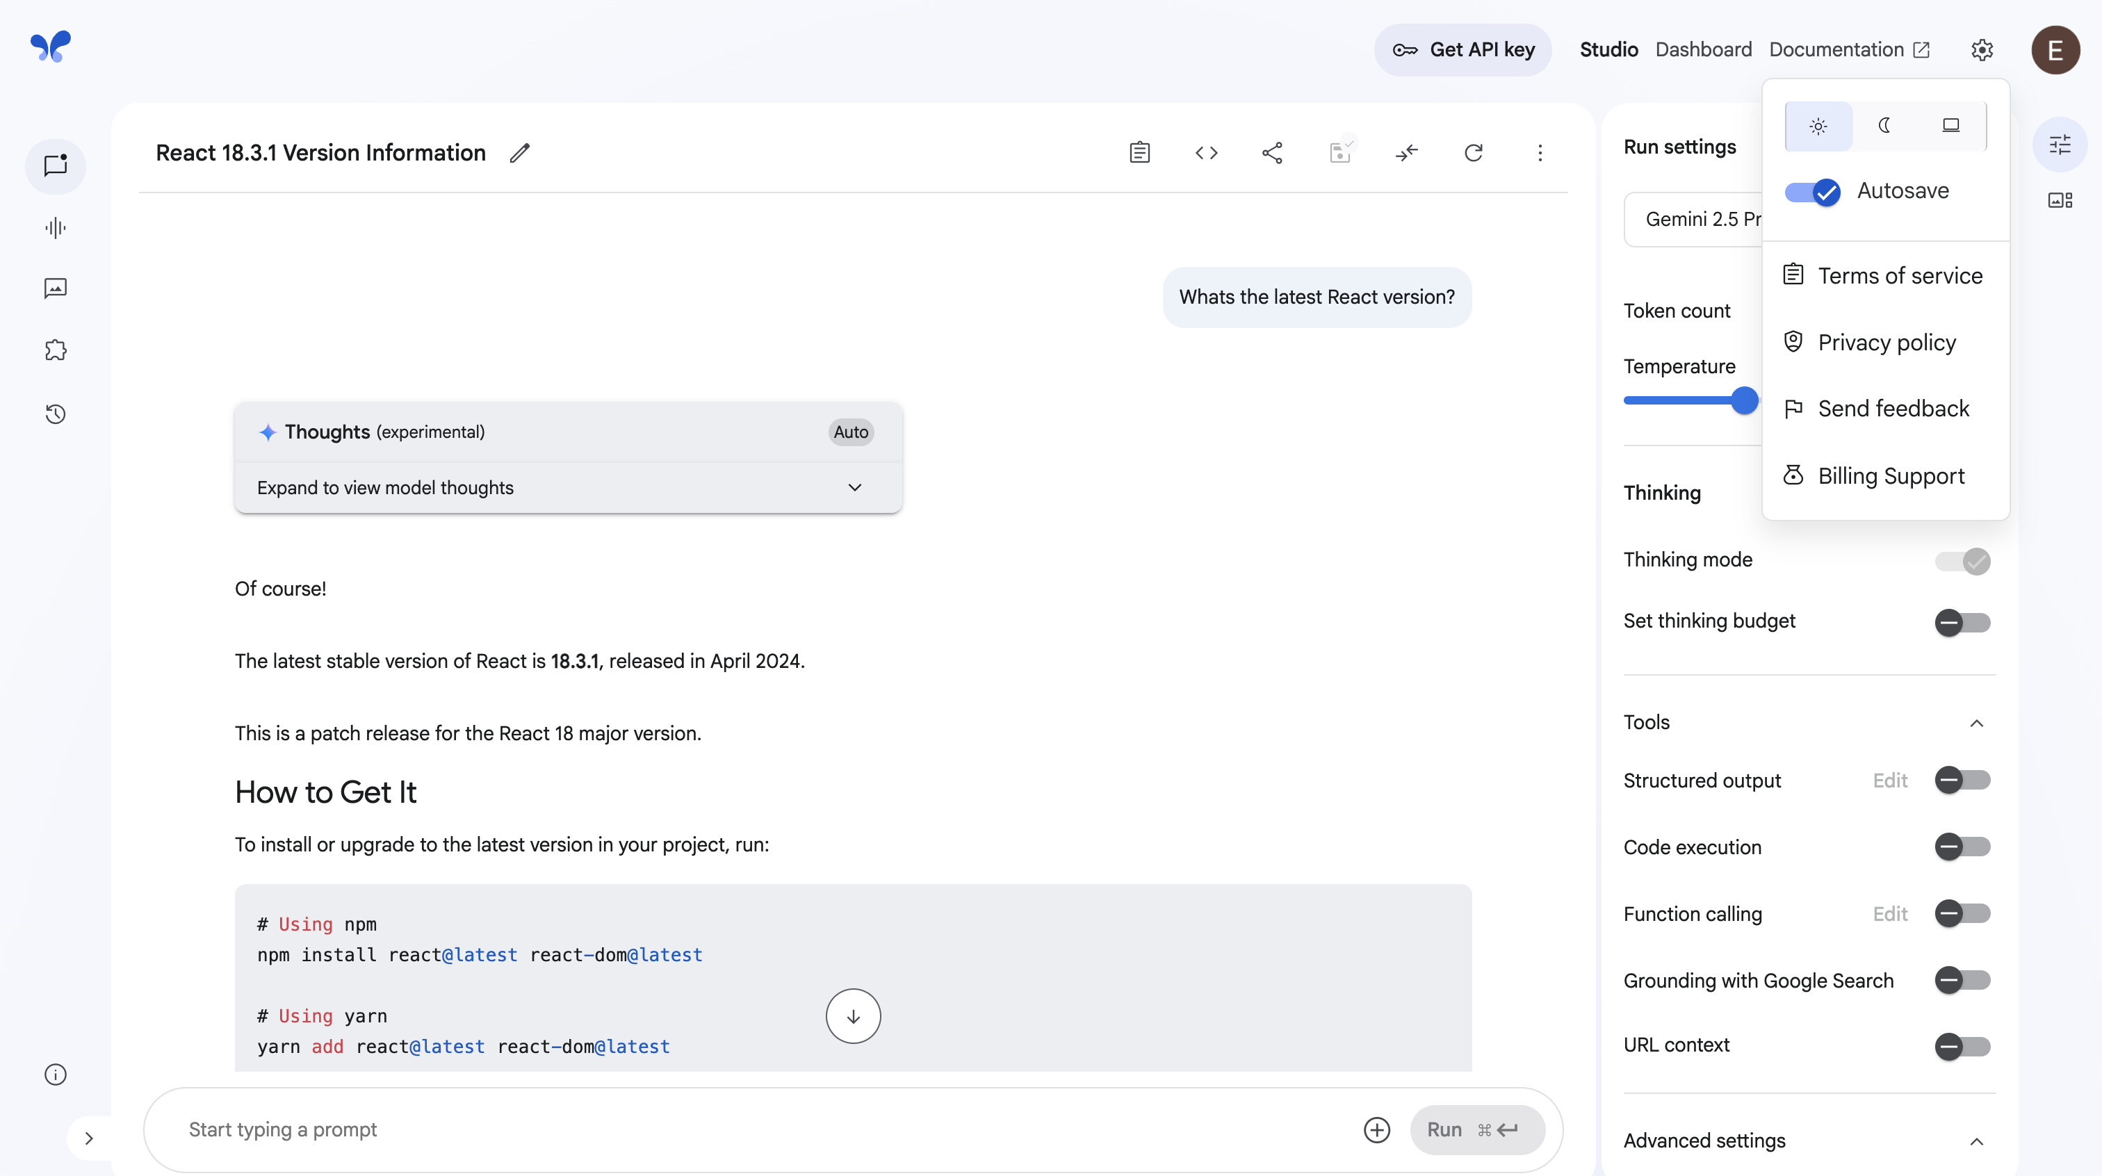The width and height of the screenshot is (2102, 1176).
Task: Open the user account avatar E
Action: (2055, 50)
